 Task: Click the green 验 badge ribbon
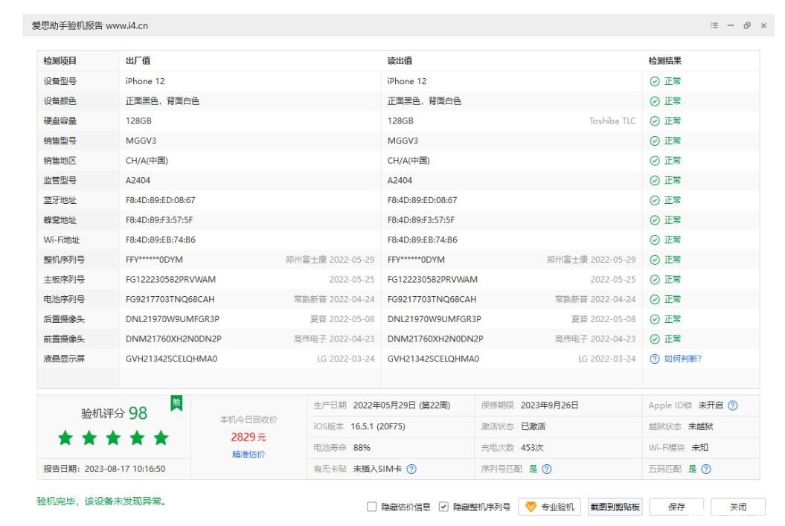pyautogui.click(x=176, y=403)
